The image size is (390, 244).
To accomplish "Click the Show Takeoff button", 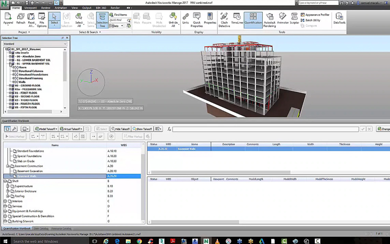I will click(142, 129).
